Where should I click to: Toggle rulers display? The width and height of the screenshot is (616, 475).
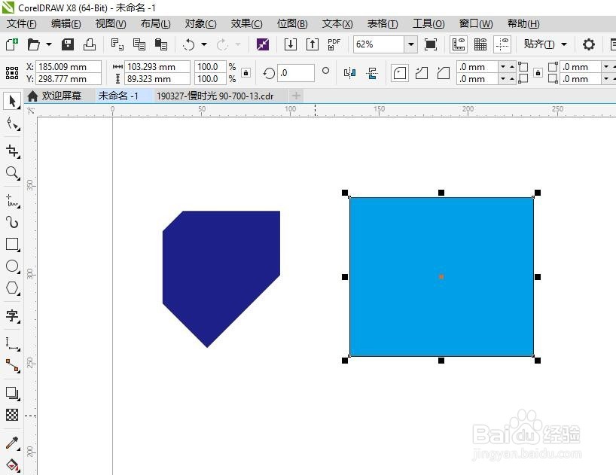[459, 44]
